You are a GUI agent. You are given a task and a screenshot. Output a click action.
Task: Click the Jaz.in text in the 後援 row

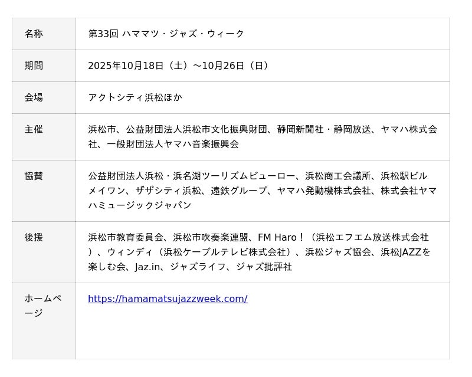[x=147, y=267]
